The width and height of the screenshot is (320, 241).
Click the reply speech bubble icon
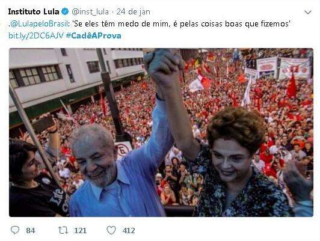(x=15, y=230)
